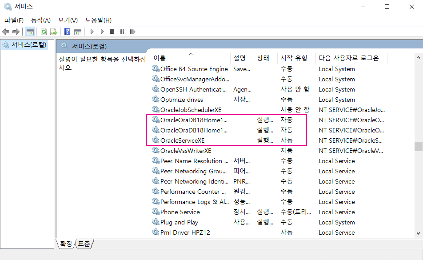Select Pml Driver HPZ12 service name

coord(185,232)
